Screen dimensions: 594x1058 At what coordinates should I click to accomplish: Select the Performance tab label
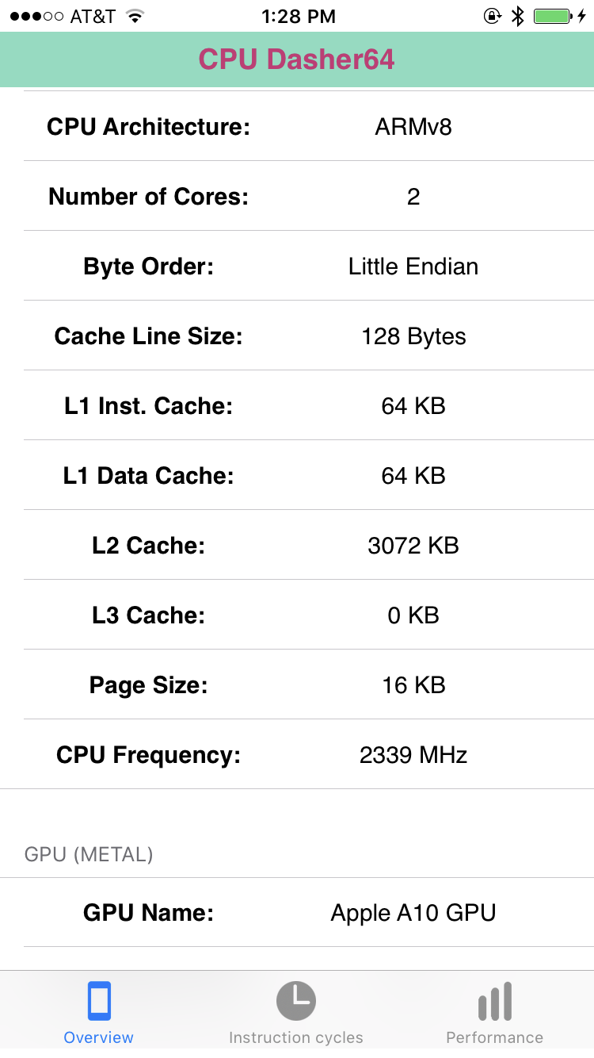495,1037
